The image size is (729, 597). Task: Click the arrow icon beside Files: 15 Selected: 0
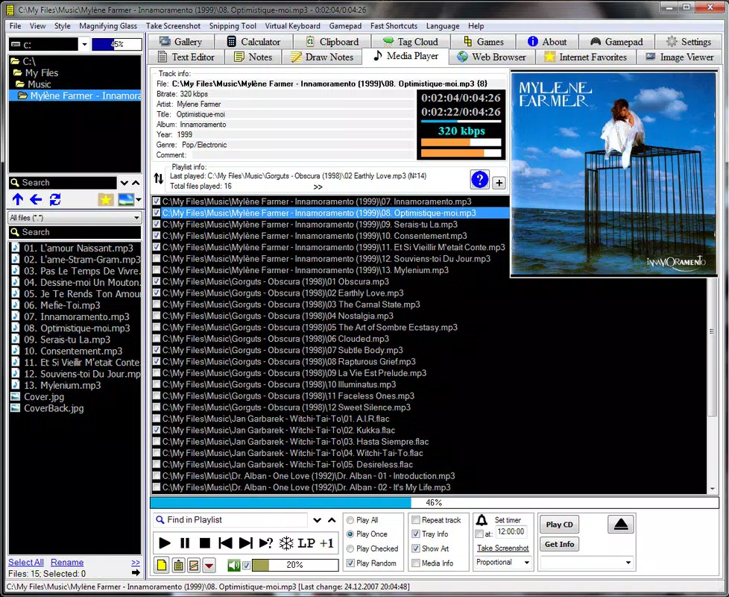click(x=136, y=573)
